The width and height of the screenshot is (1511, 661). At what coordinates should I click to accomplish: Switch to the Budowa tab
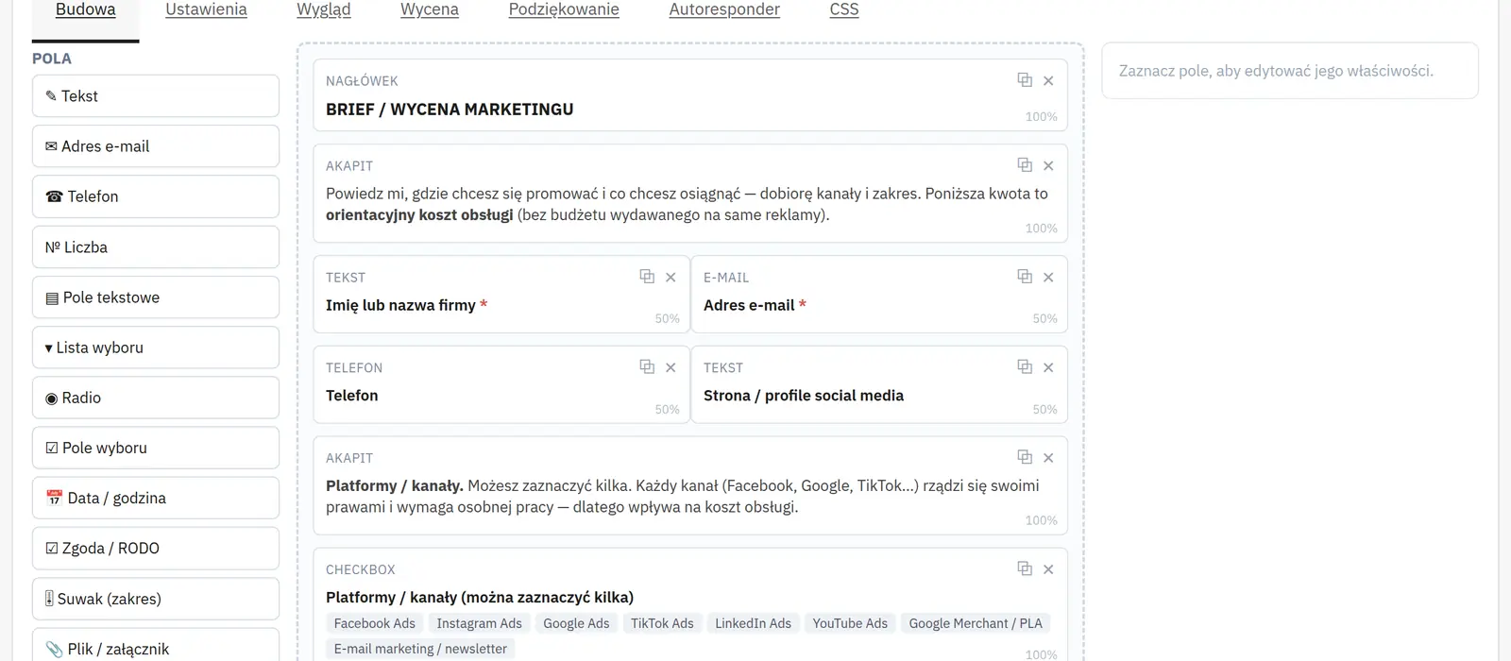86,10
